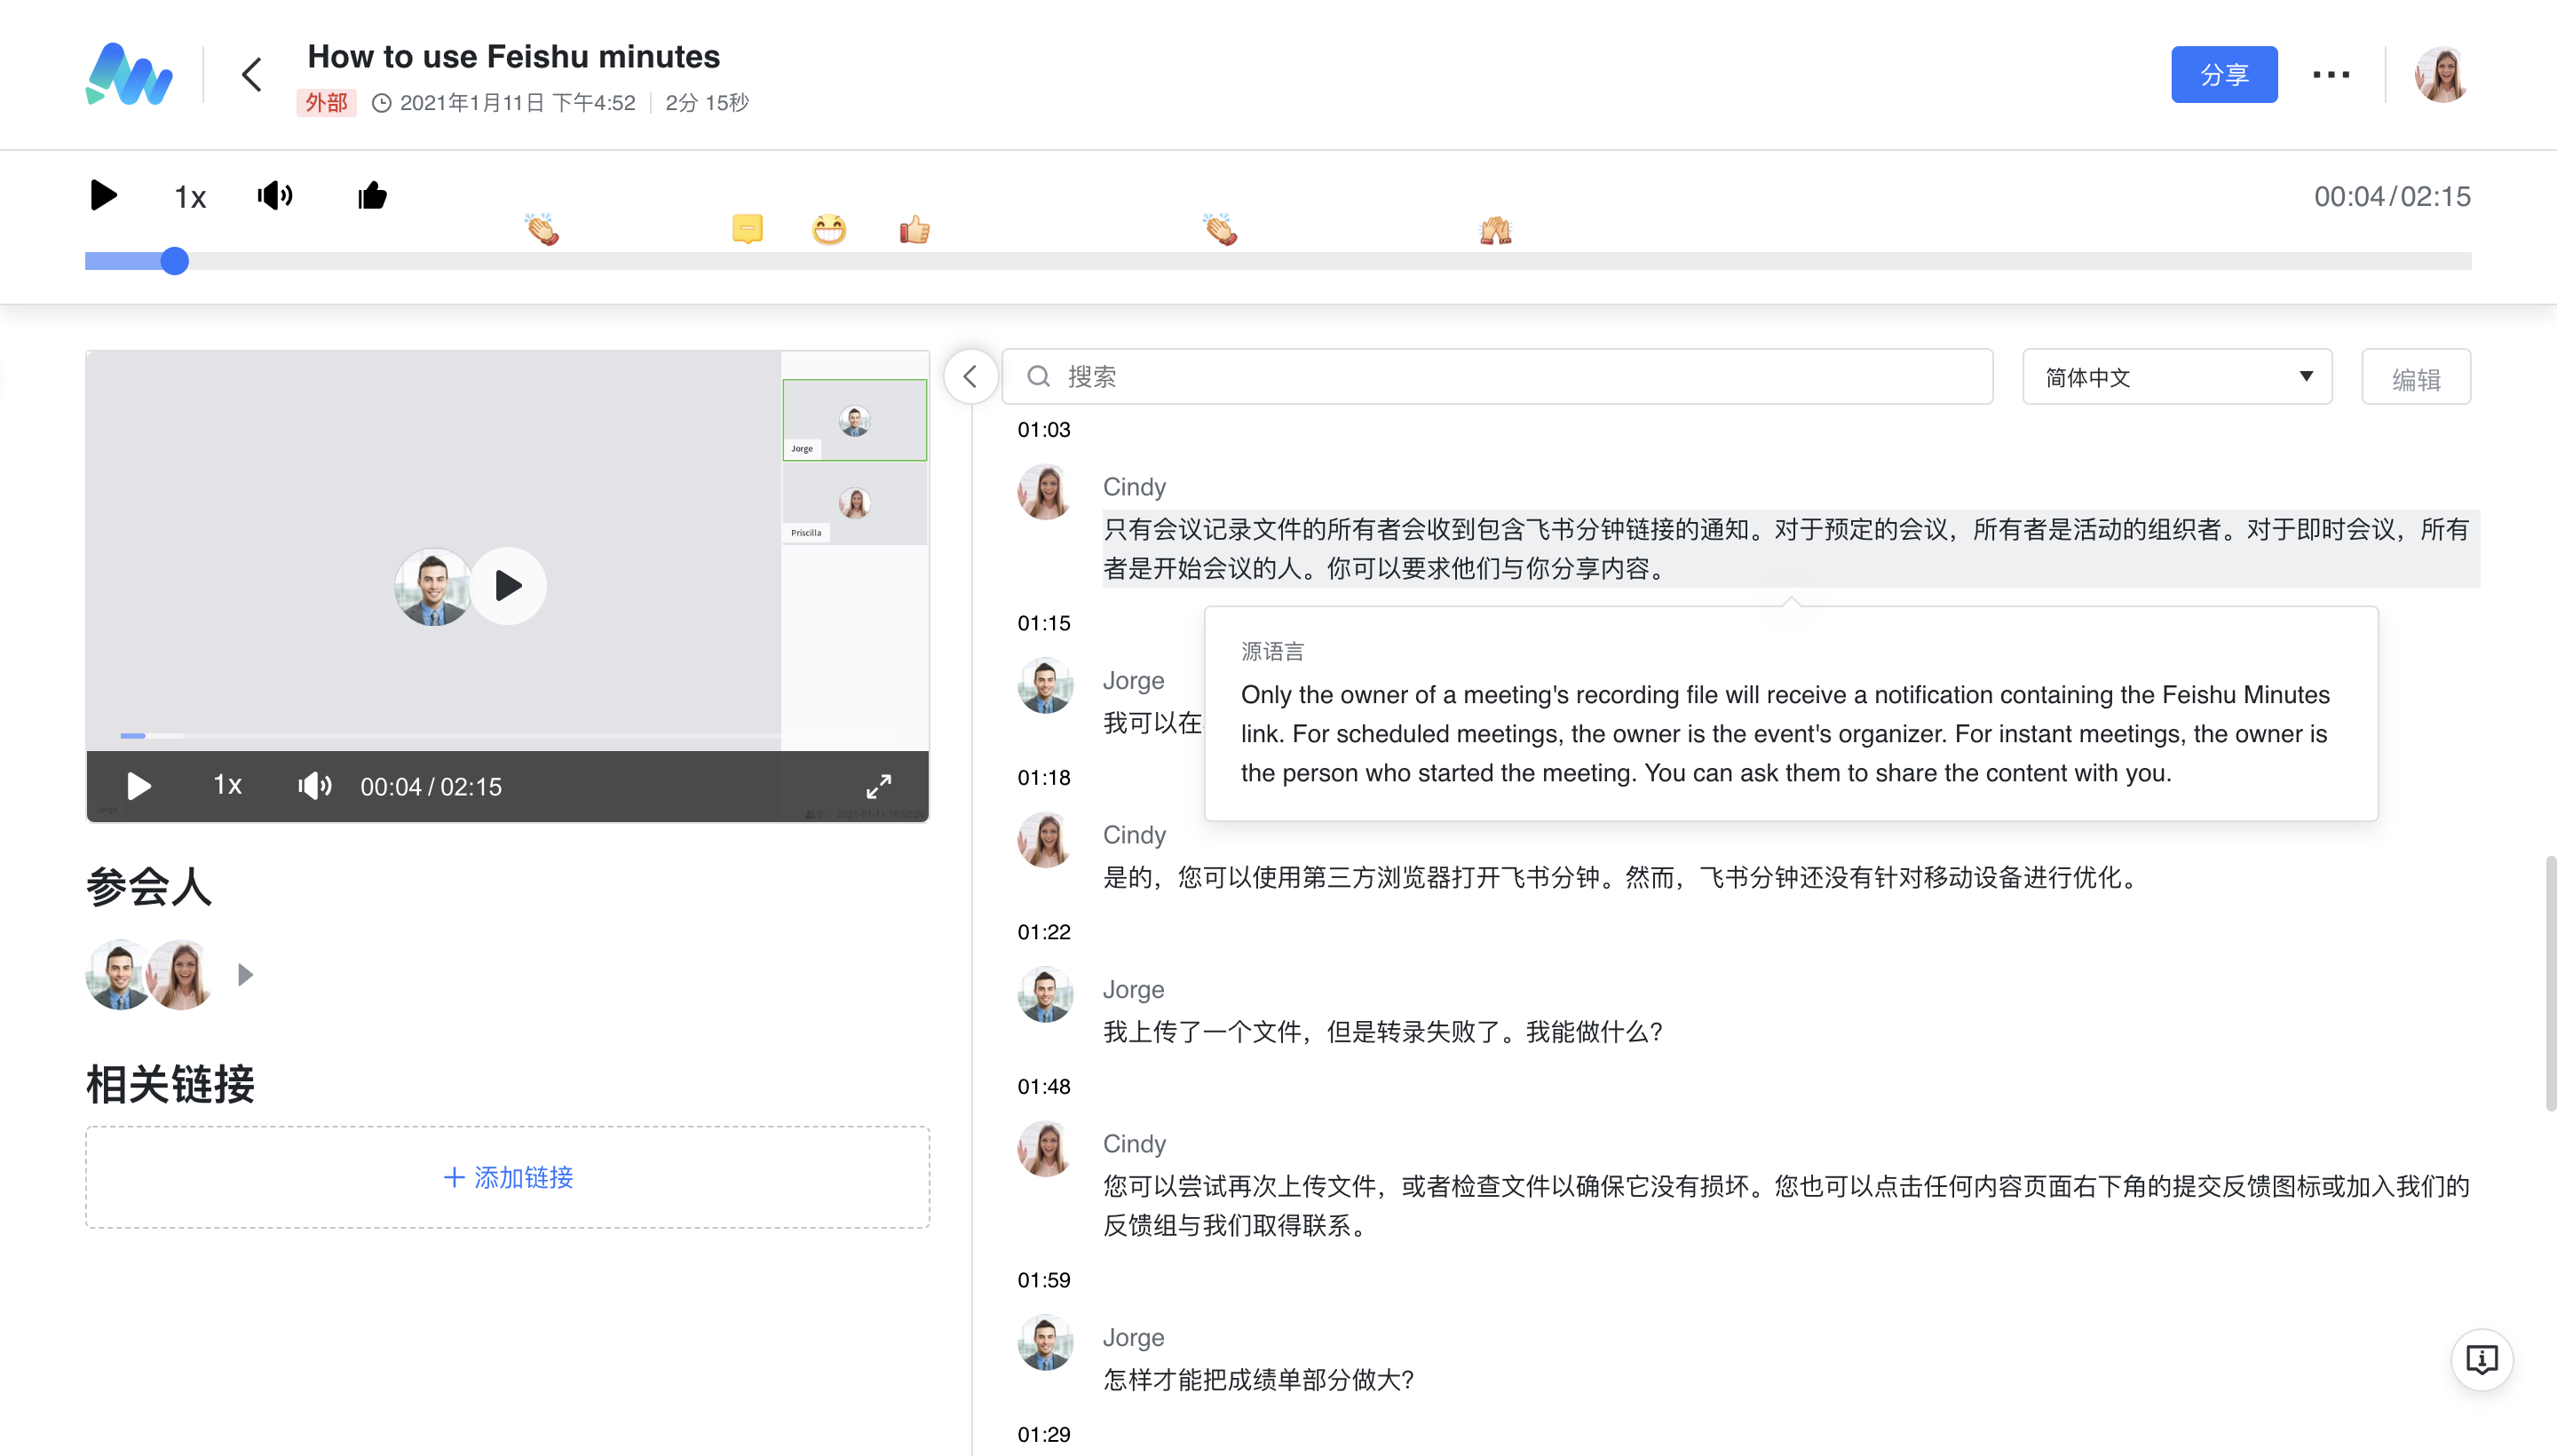Click the title How to use Feishu minutes
This screenshot has width=2557, height=1456.
point(513,57)
